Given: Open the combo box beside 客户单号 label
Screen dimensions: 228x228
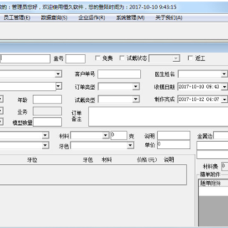Looking at the screenshot, I should pyautogui.click(x=30, y=74).
